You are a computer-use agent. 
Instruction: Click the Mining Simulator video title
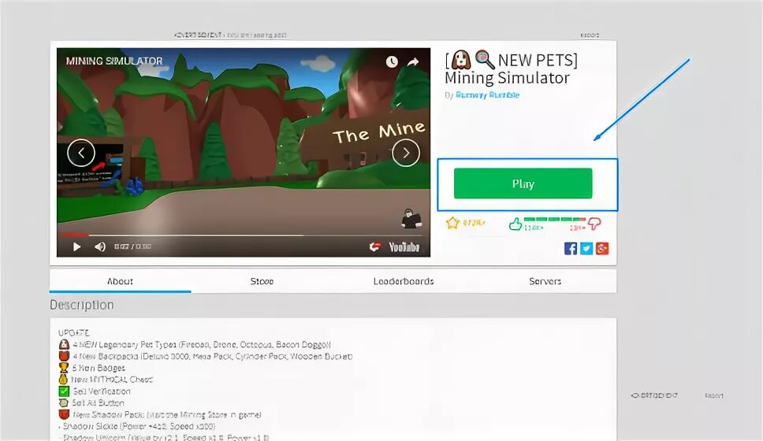(x=114, y=61)
